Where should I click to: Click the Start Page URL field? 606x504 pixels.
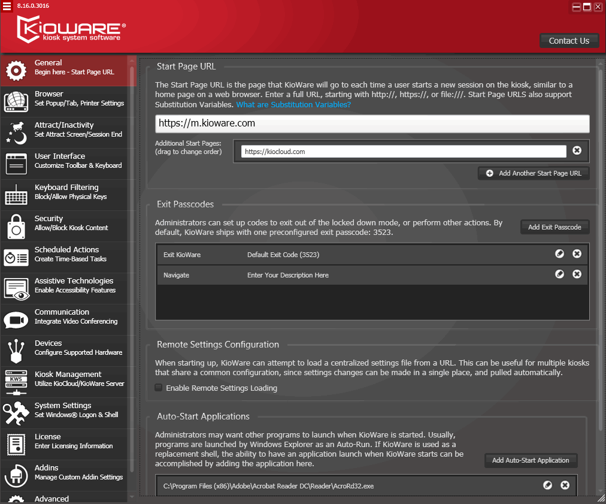pyautogui.click(x=372, y=123)
